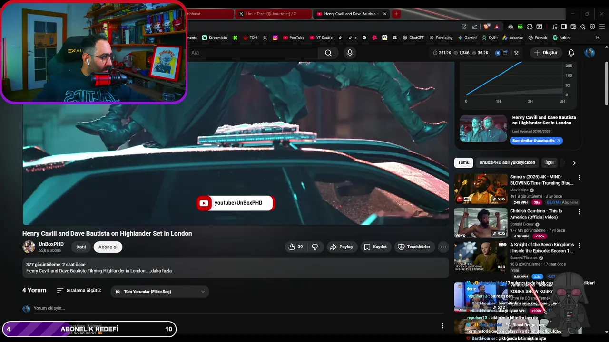
Task: Open Childish Gambino This Is America thumbnail
Action: click(481, 223)
